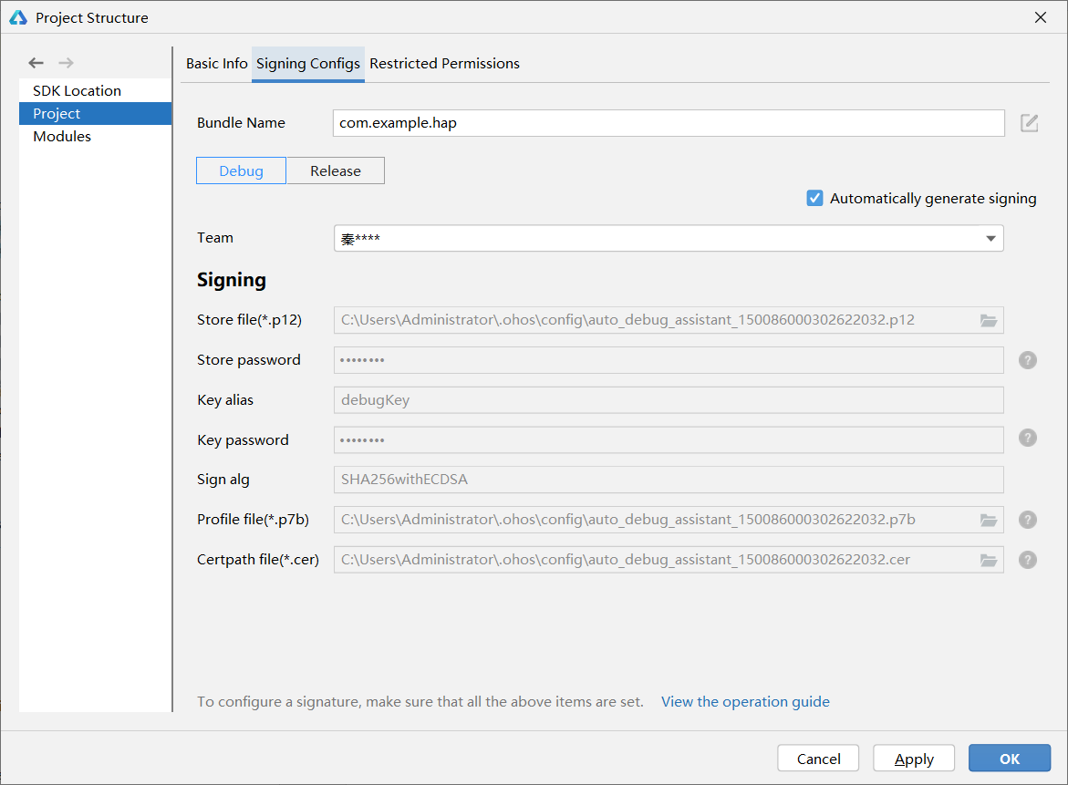Click help icon next to Store password
Image resolution: width=1068 pixels, height=785 pixels.
tap(1028, 360)
